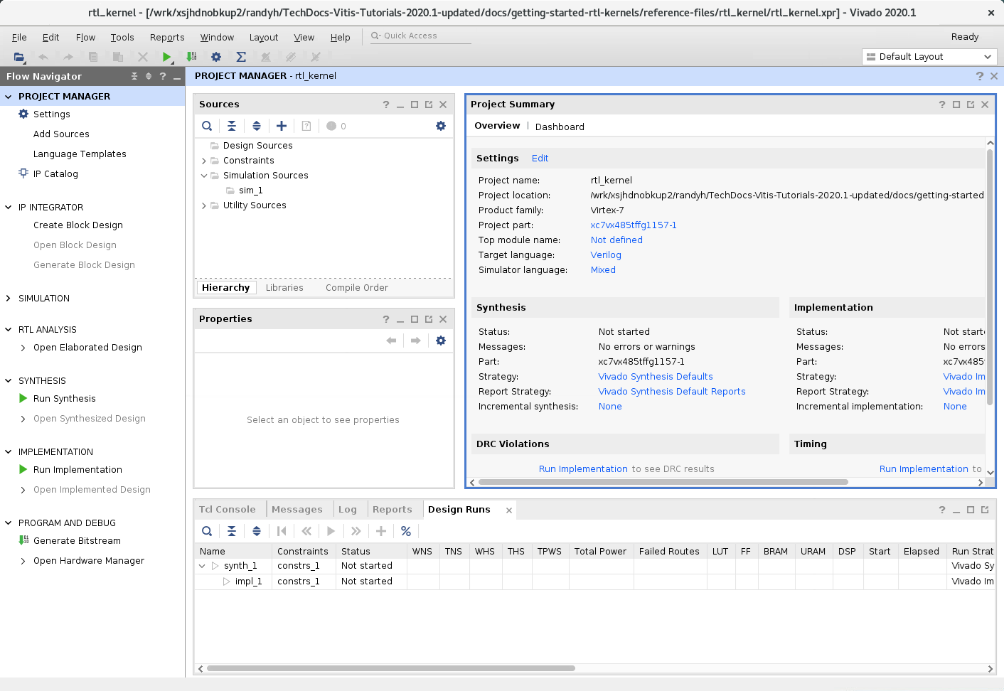
Task: Open Properties panel settings gear
Action: pos(441,341)
